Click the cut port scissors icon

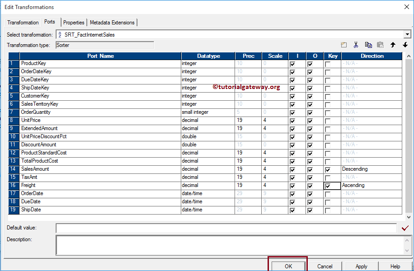[356, 45]
